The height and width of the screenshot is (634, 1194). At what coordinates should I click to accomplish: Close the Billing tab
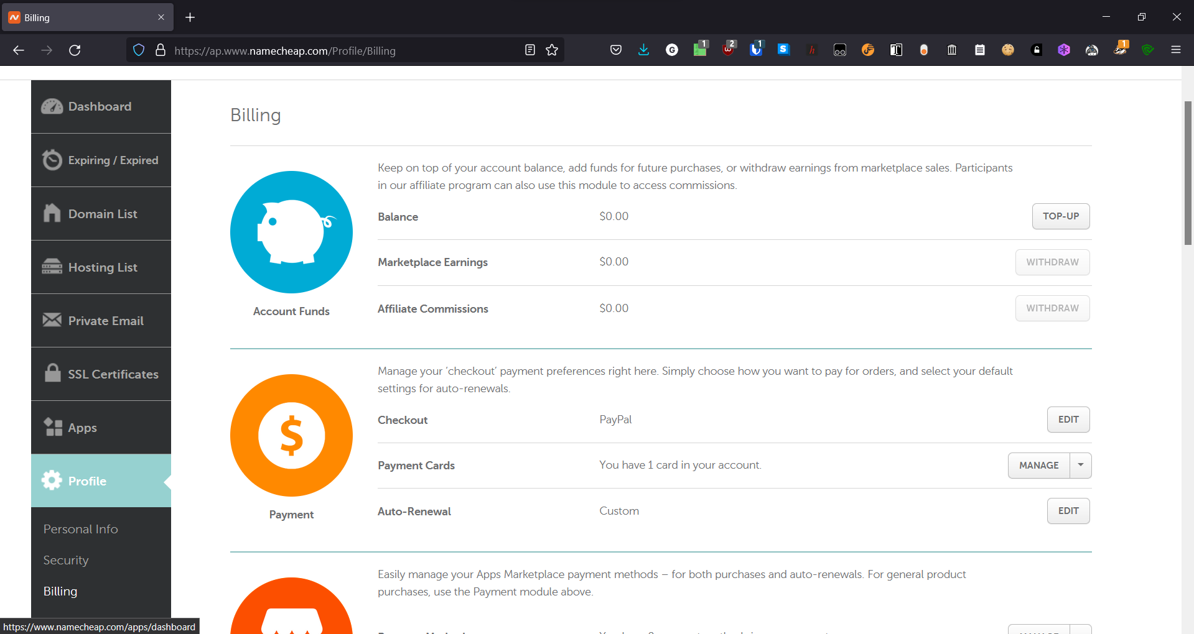(161, 17)
